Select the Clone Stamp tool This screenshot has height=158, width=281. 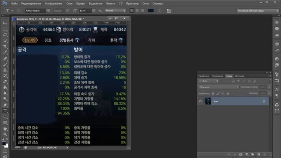click(x=5, y=70)
